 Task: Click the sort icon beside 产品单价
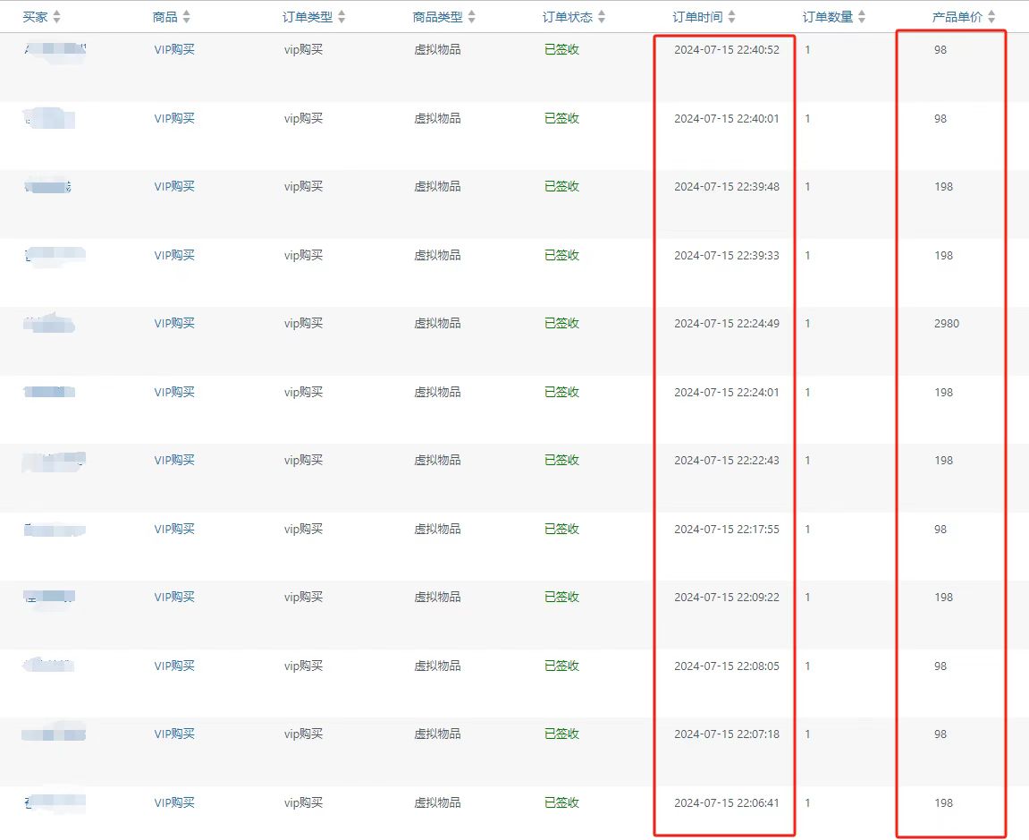(991, 17)
